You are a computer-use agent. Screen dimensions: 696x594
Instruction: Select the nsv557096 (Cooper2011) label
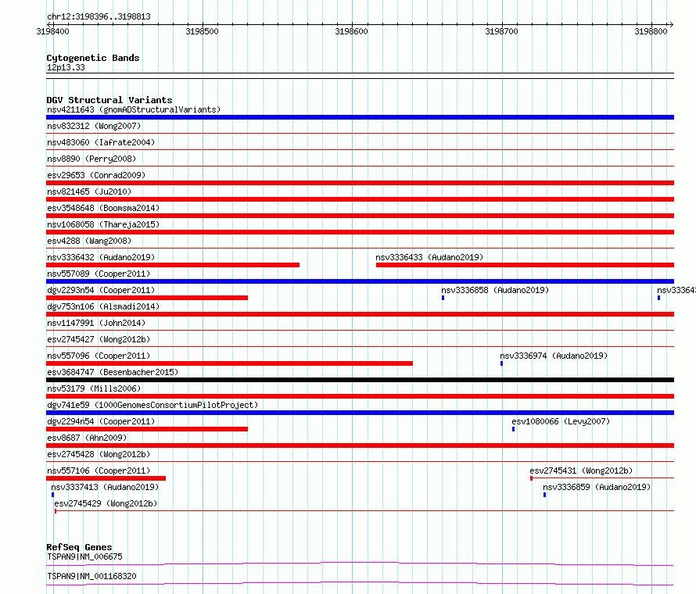click(99, 356)
